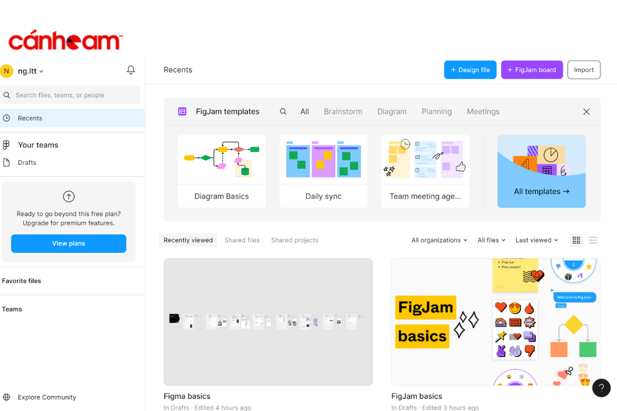Viewport: 617px width, 411px height.
Task: Switch to the Diagram templates tab
Action: [x=392, y=111]
